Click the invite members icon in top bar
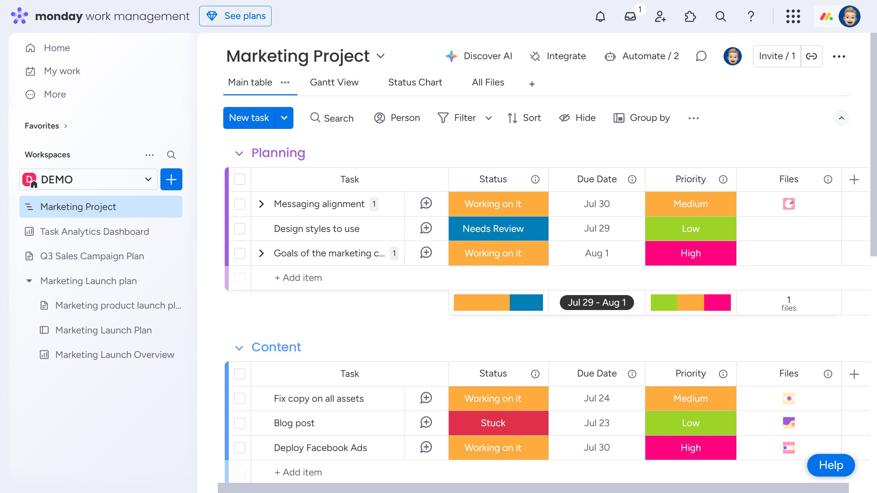877x493 pixels. 660,16
